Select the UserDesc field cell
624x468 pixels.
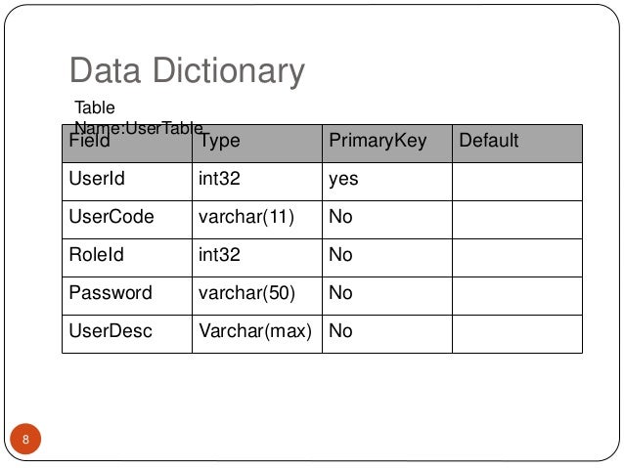(127, 334)
